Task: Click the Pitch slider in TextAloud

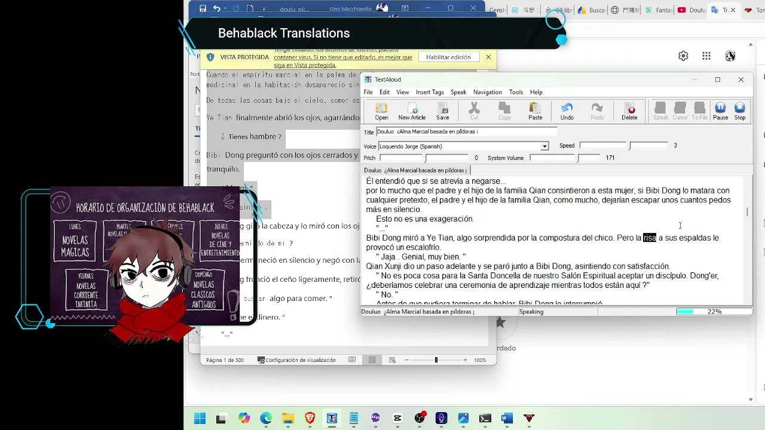Action: [424, 158]
